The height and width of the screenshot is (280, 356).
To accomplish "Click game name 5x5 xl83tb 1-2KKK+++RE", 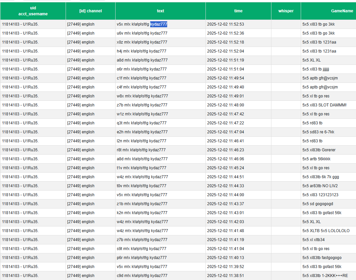I will [325, 276].
